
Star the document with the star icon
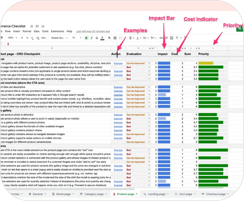point(32,26)
